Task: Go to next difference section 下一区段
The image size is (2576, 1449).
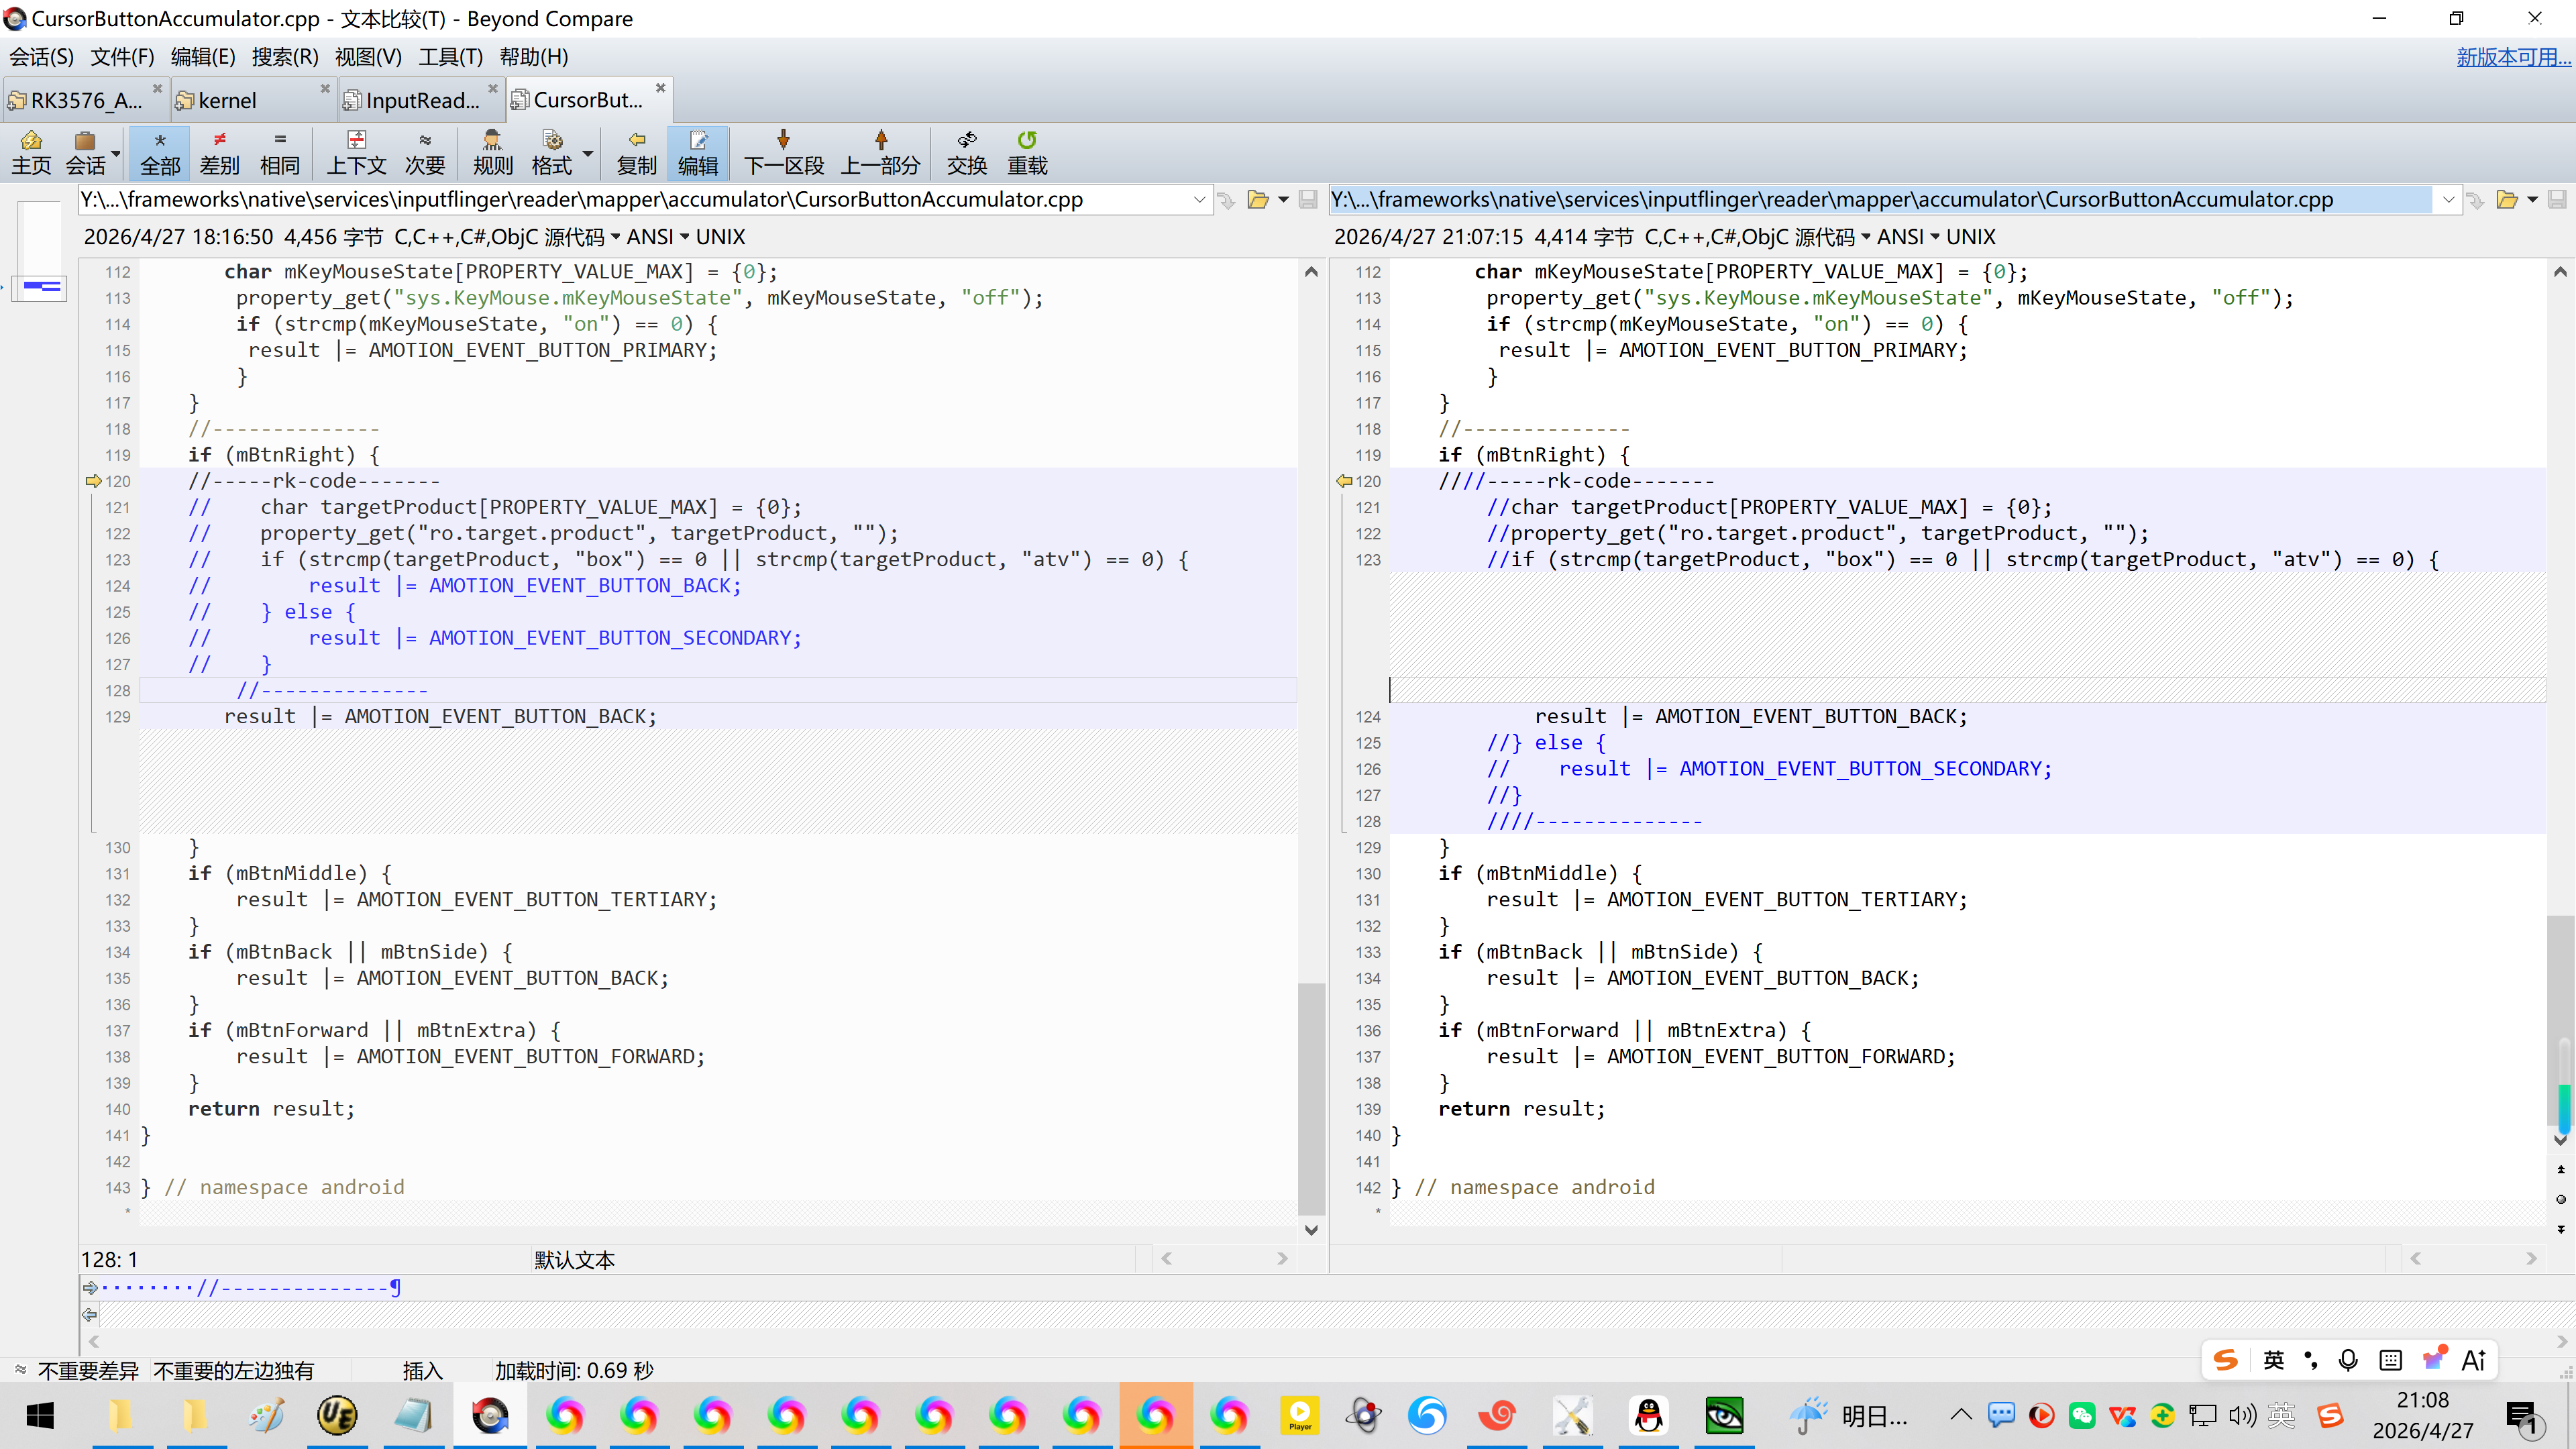Action: (783, 152)
